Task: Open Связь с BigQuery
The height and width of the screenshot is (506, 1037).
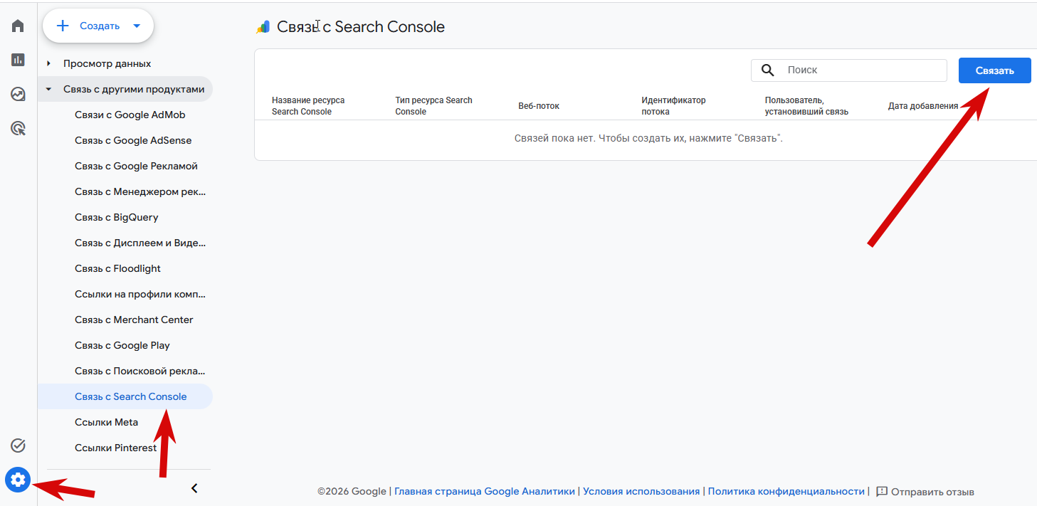Action: 117,217
